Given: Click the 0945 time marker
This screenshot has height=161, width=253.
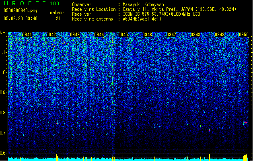Looking at the screenshot, I should (x=123, y=35).
